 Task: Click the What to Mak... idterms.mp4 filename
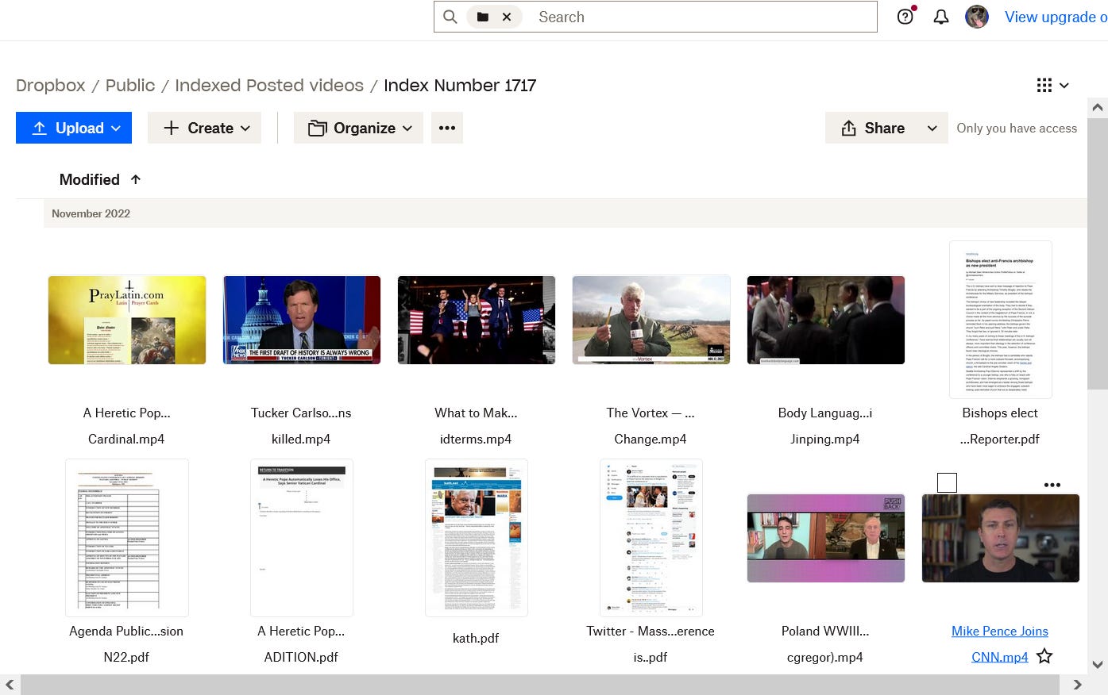(476, 425)
